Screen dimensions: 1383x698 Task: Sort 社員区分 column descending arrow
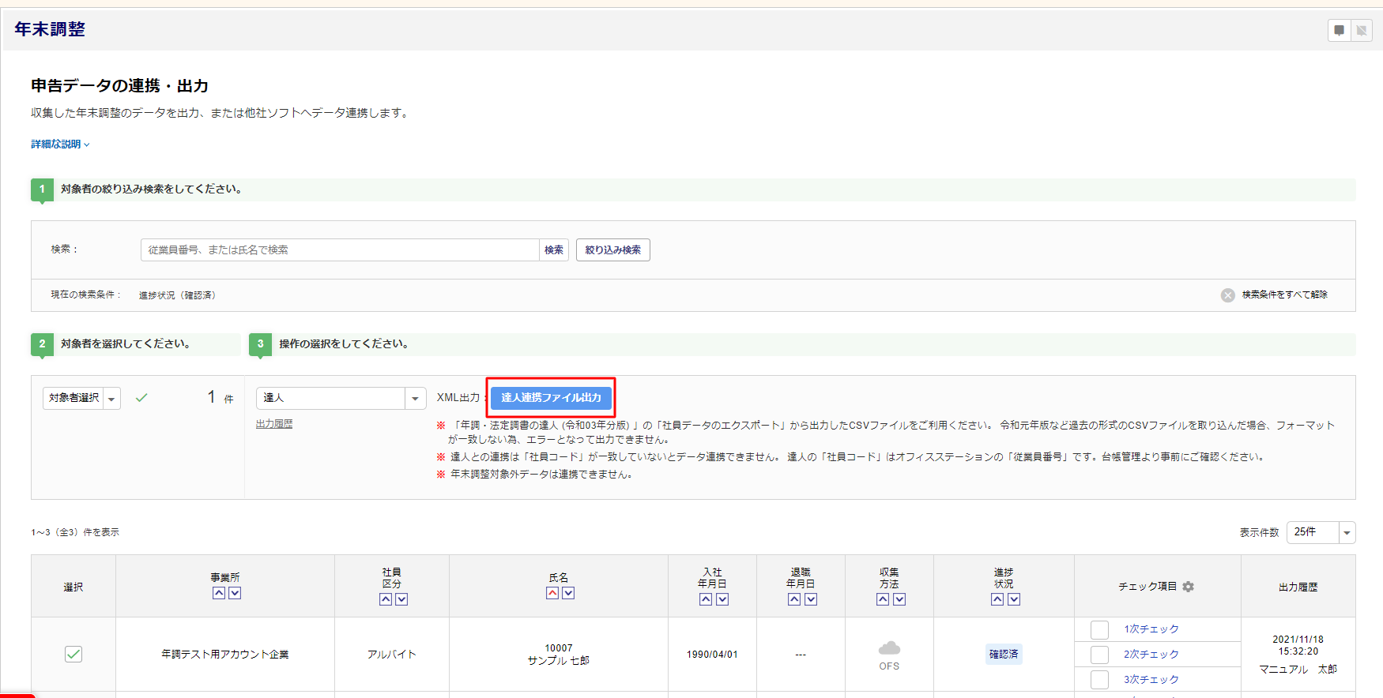(401, 599)
